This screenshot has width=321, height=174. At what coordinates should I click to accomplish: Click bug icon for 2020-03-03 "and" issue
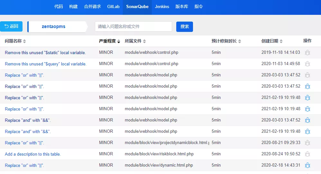pos(307,120)
